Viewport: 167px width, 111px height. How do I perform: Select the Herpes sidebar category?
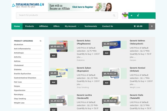click(17, 86)
